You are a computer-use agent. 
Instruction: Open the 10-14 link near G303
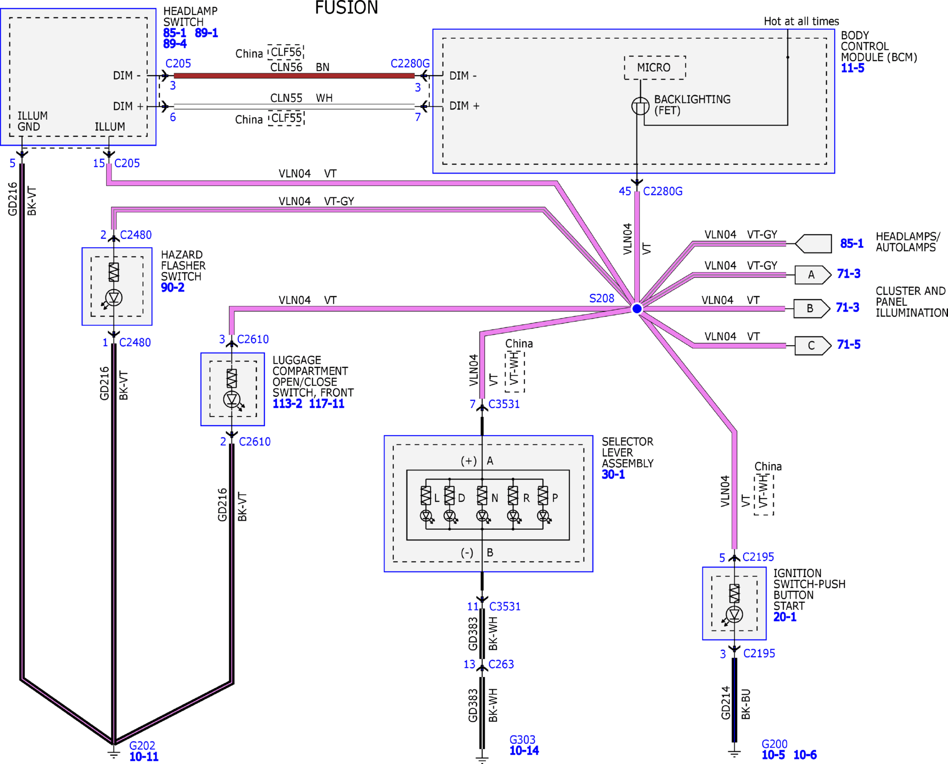coord(524,751)
